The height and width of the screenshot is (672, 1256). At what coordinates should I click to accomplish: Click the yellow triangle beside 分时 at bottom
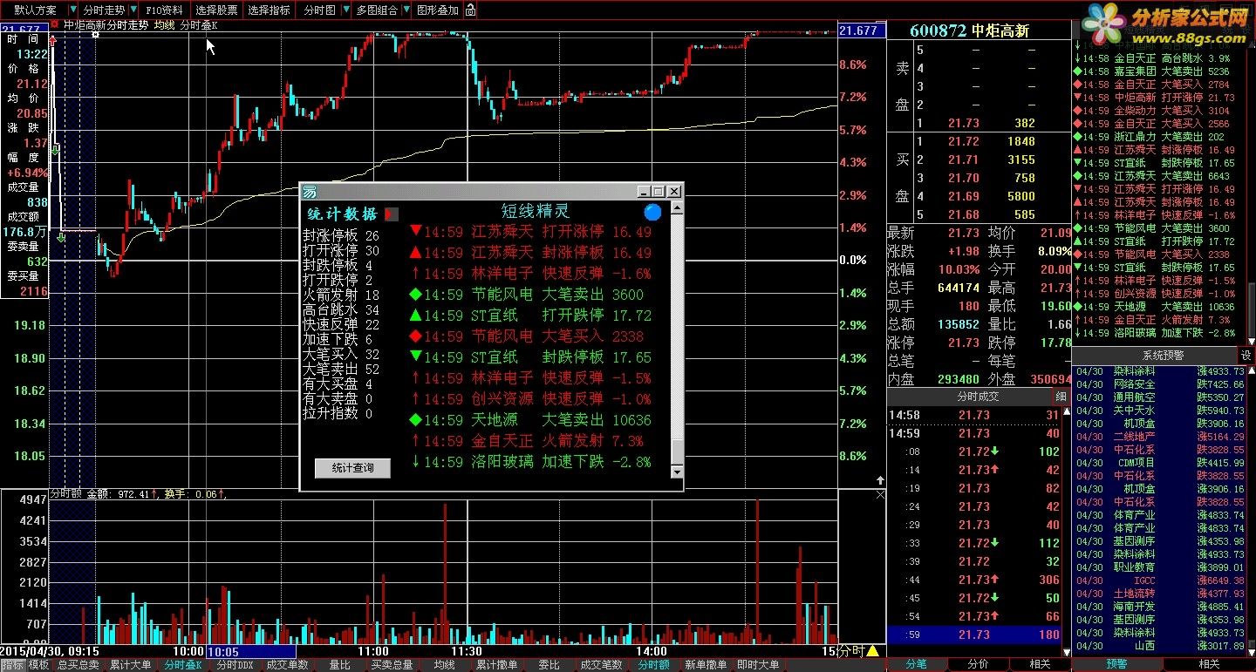click(x=872, y=650)
